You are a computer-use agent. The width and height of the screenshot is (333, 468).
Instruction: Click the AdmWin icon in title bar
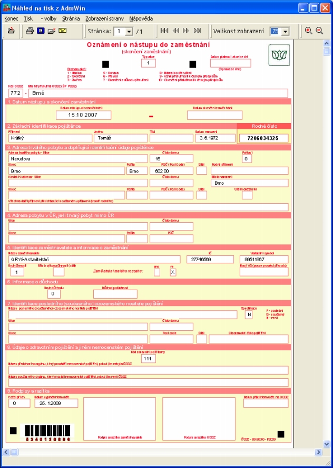[6, 8]
